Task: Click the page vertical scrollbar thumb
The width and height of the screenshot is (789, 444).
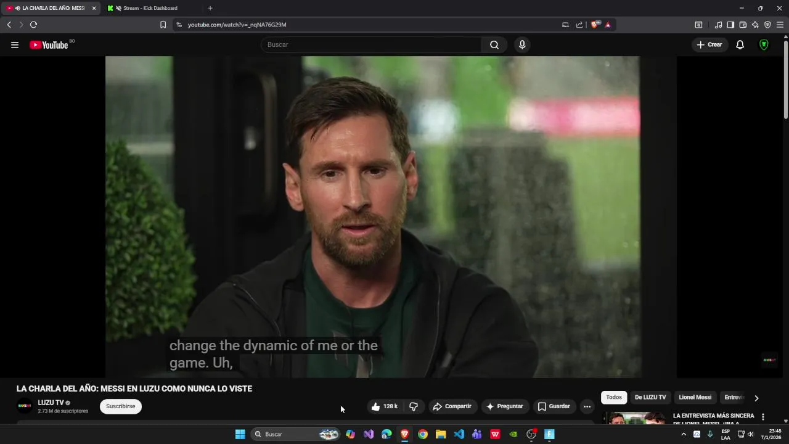Action: (785, 79)
